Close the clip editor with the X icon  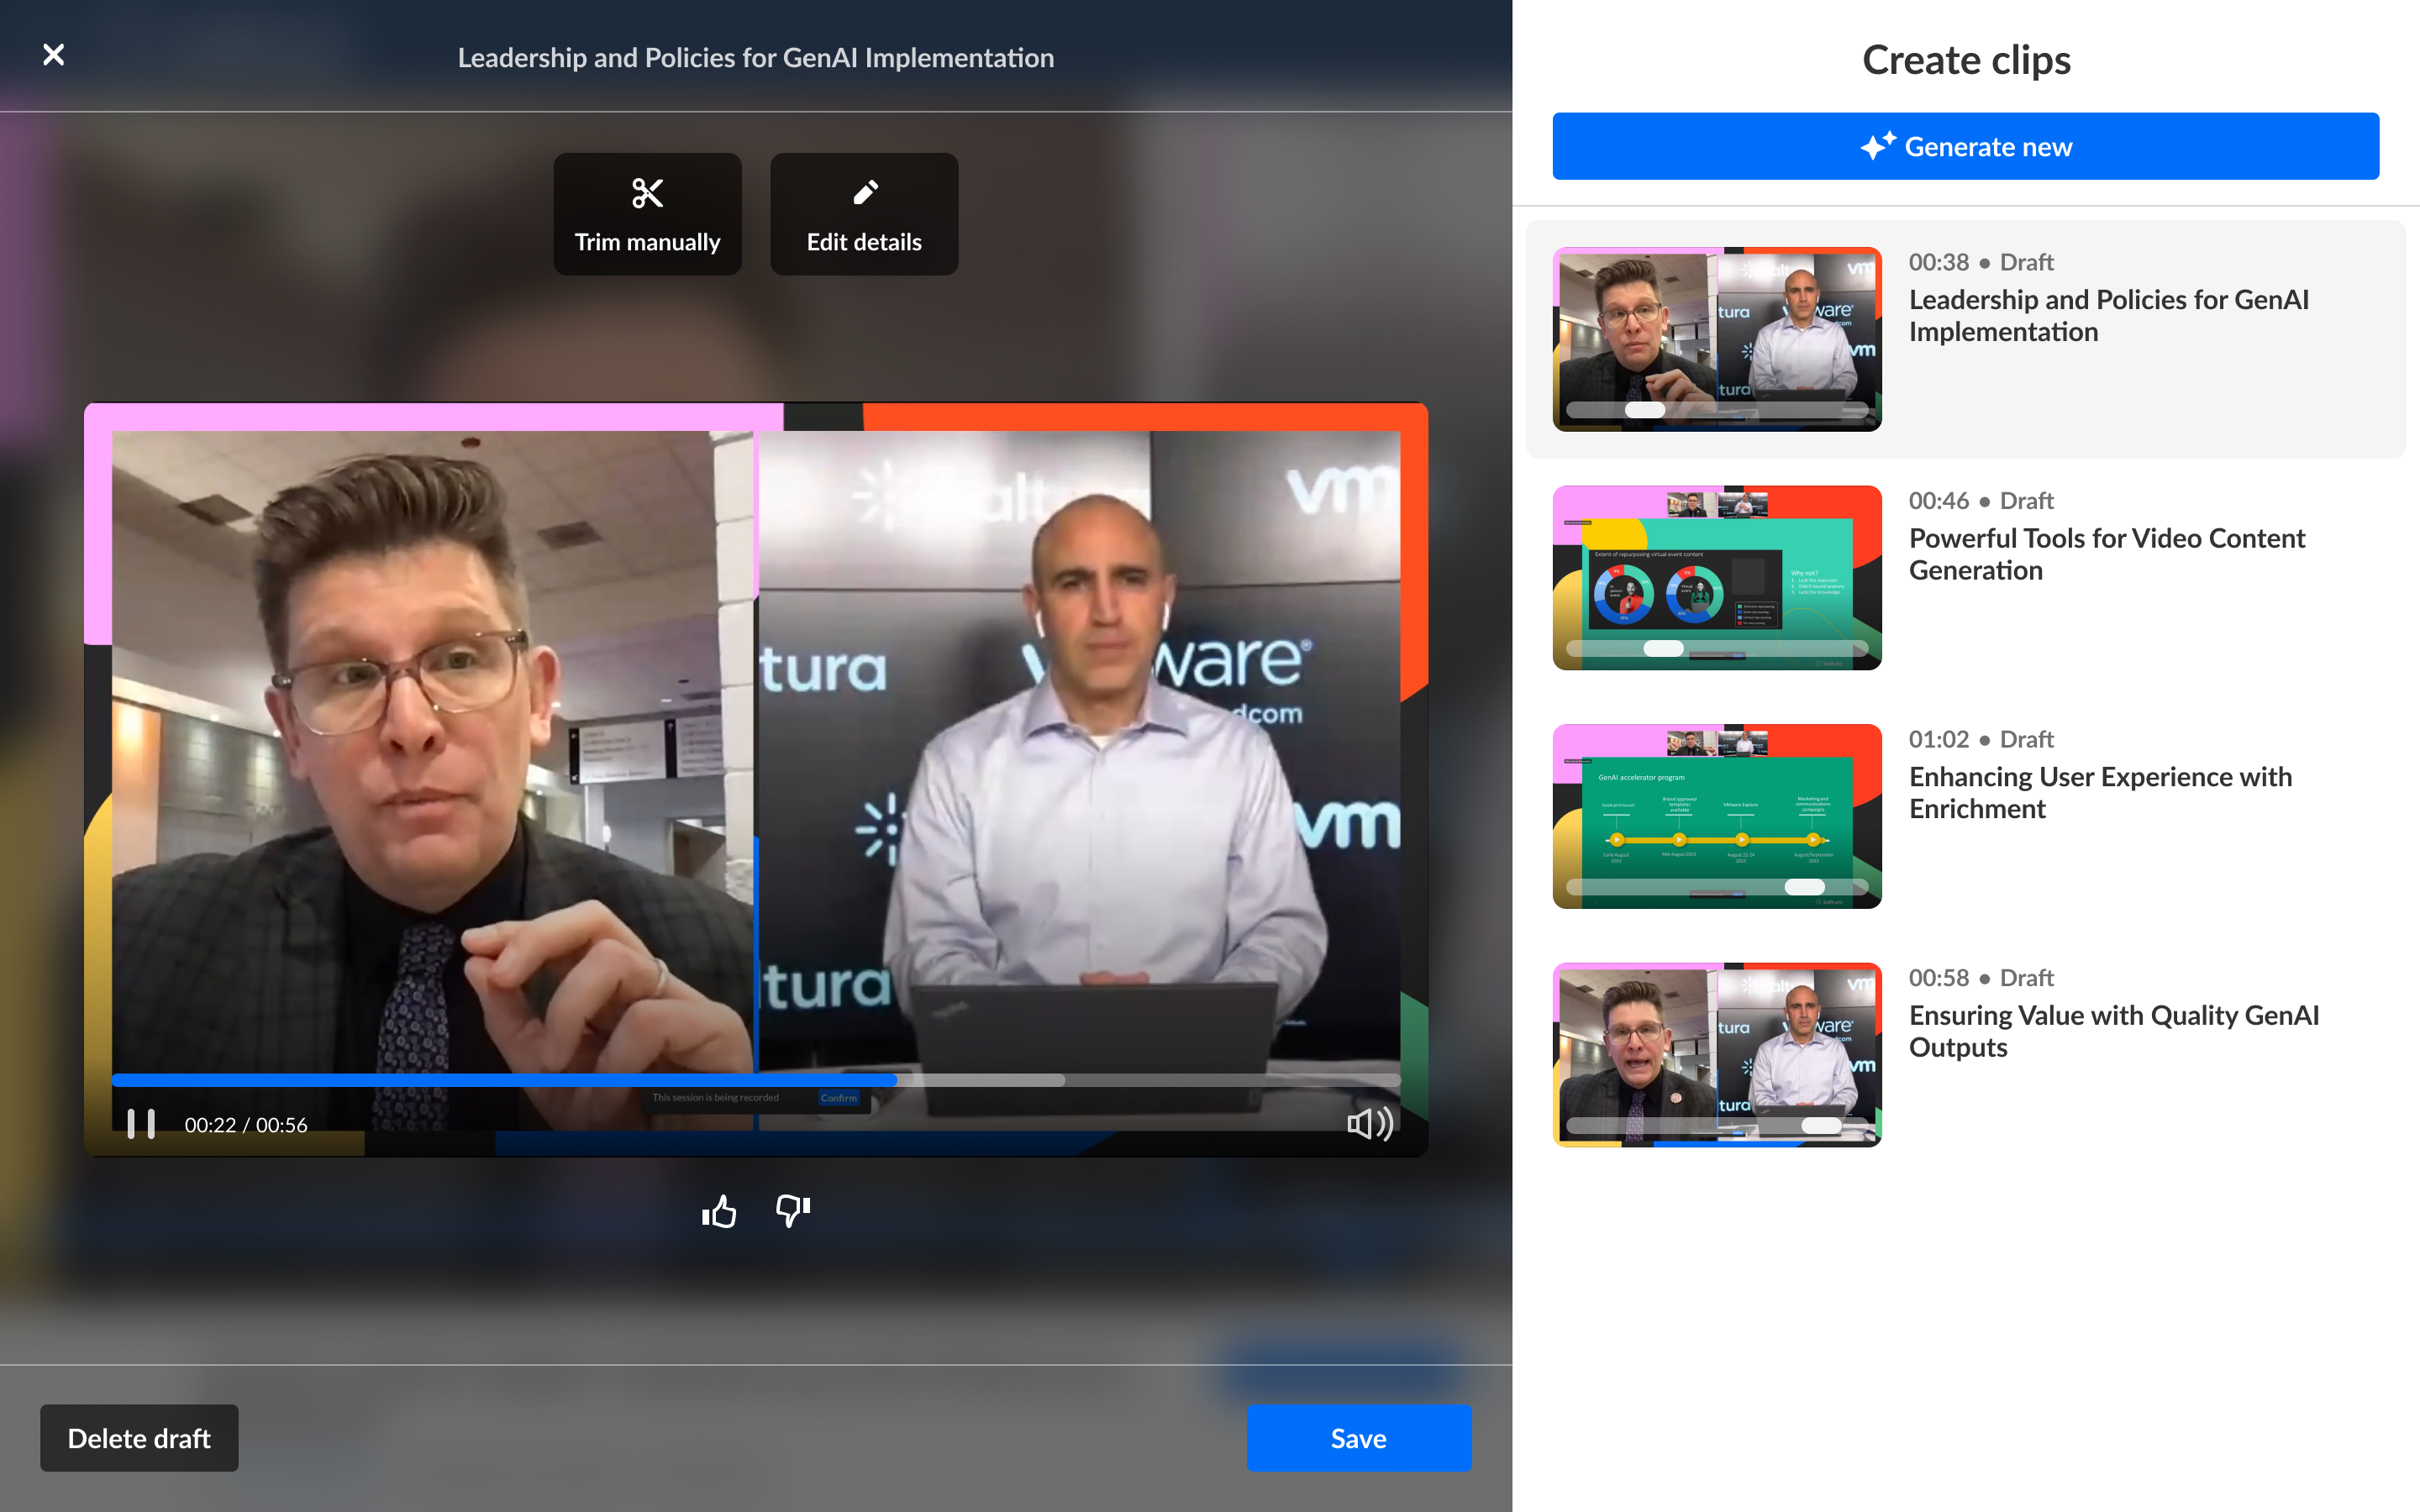click(x=54, y=55)
